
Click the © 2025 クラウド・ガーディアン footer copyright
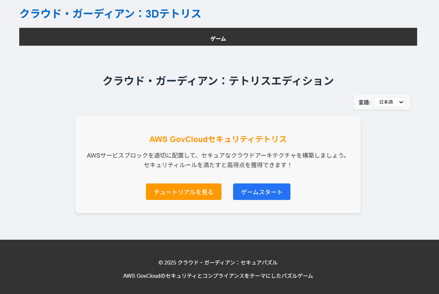[x=218, y=263]
